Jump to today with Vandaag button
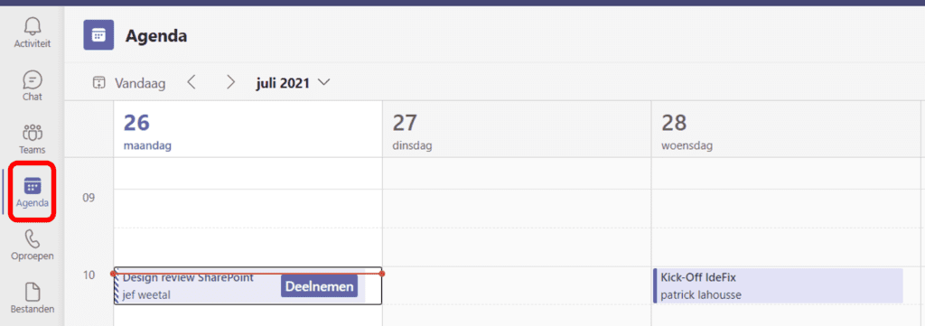Image resolution: width=925 pixels, height=326 pixels. click(129, 83)
